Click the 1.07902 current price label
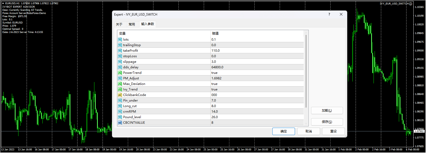 click(419, 131)
